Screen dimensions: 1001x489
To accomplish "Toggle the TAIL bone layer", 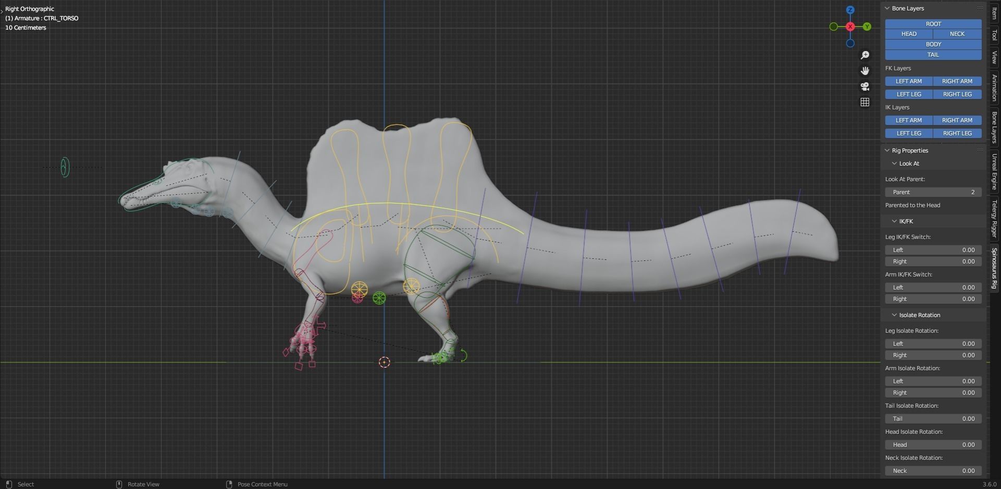I will (933, 55).
